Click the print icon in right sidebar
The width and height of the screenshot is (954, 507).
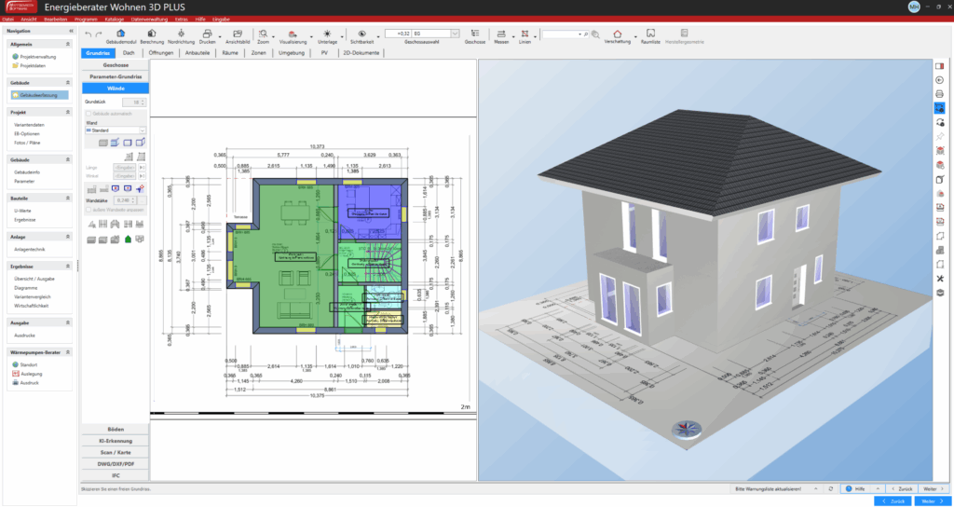pyautogui.click(x=940, y=94)
